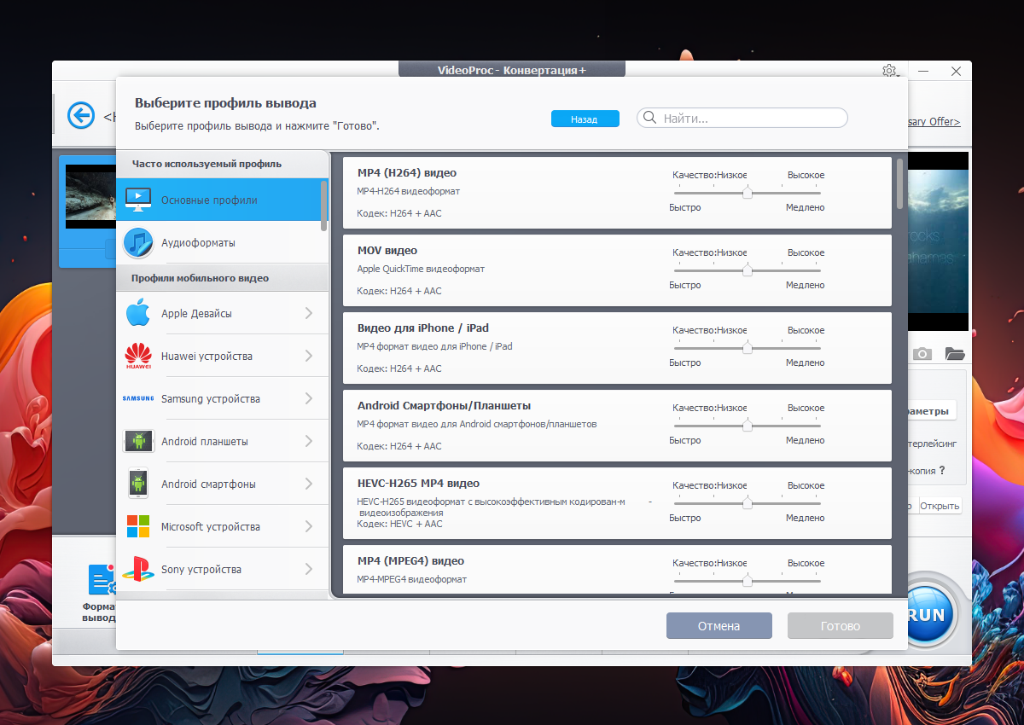
Task: Click the magnifier icon in search box
Action: click(650, 118)
